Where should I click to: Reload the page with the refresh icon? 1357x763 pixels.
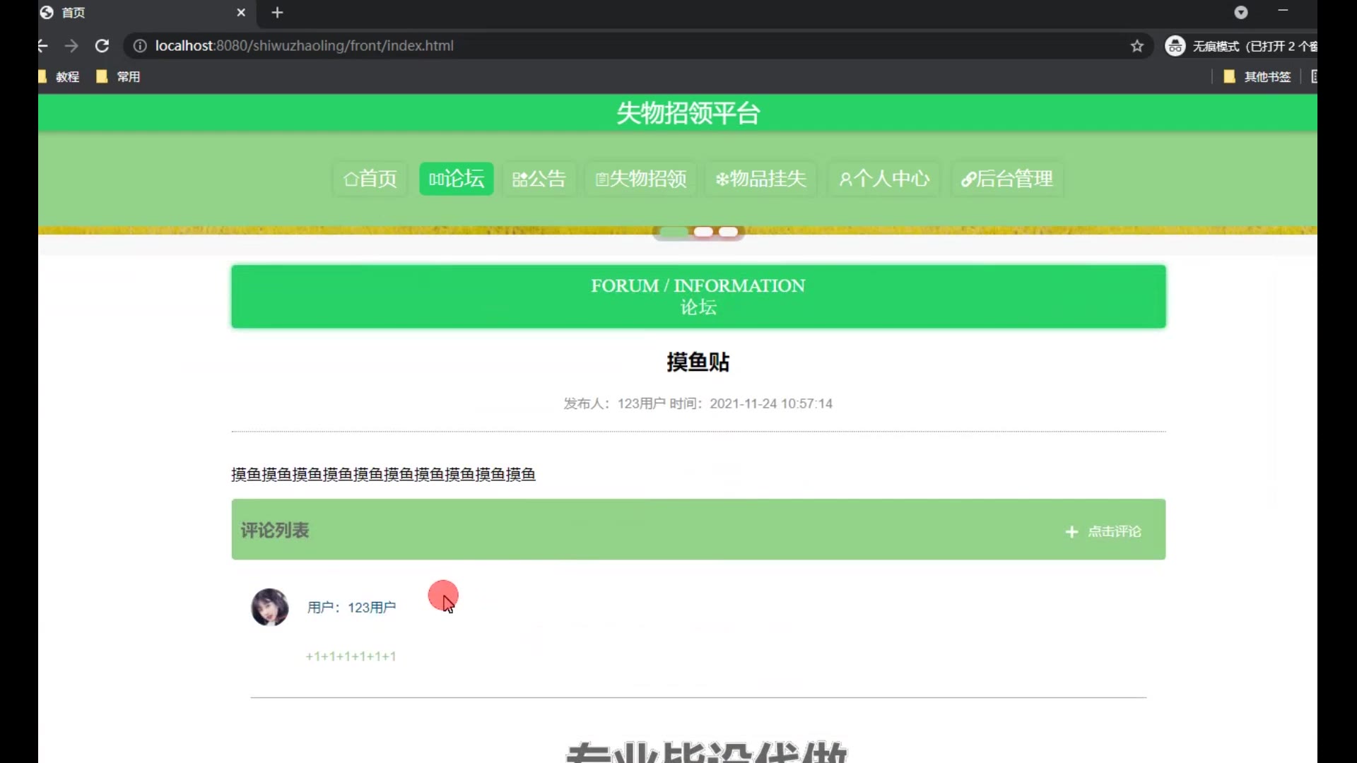(102, 46)
